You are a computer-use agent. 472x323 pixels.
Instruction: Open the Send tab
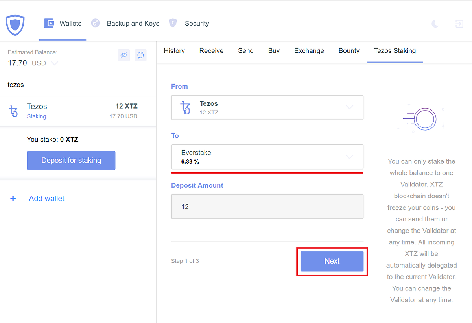point(246,51)
